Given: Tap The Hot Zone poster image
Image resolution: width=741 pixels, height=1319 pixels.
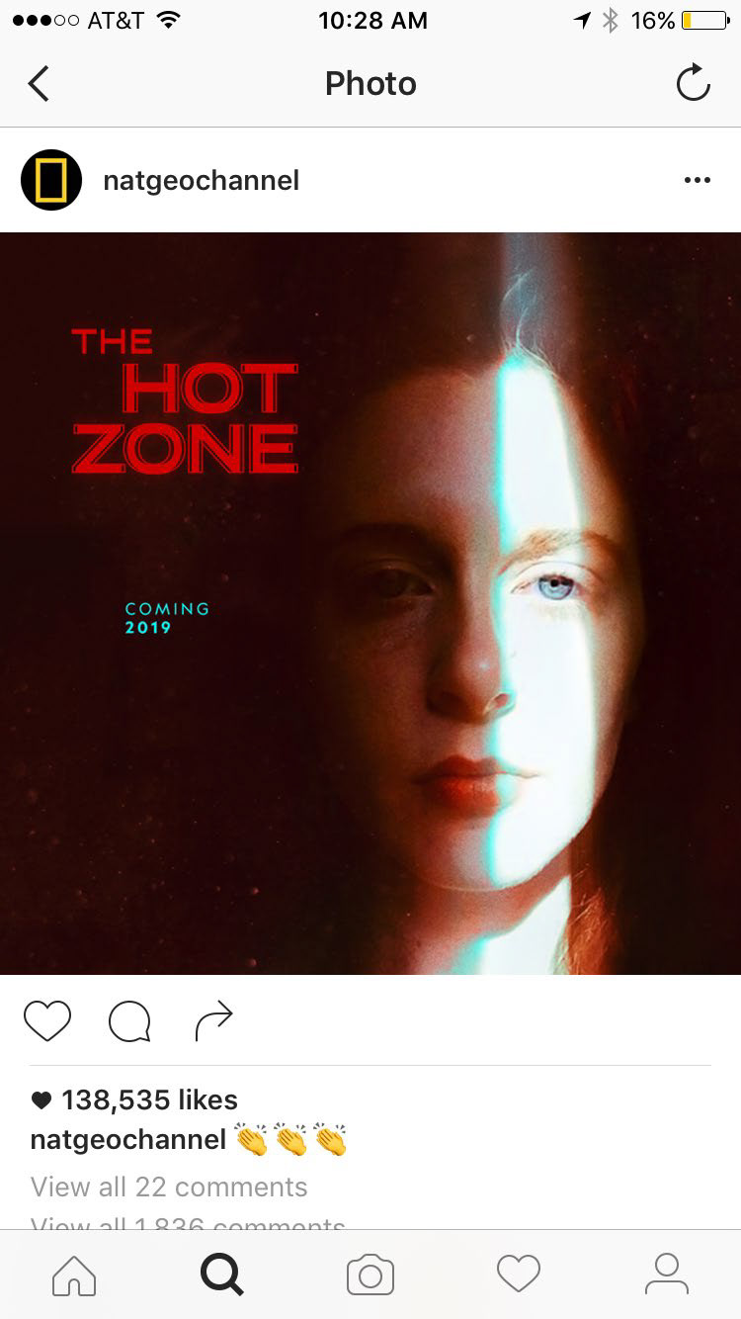Looking at the screenshot, I should click(x=370, y=603).
